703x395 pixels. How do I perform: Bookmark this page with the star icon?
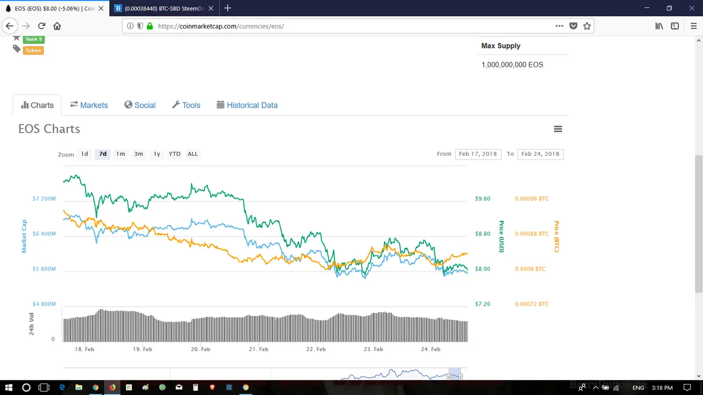coord(587,26)
